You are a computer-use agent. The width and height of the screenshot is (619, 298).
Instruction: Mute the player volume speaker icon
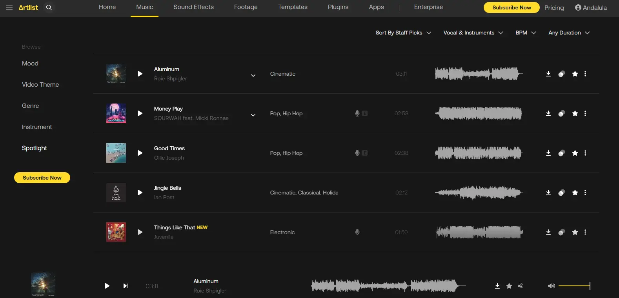click(551, 286)
